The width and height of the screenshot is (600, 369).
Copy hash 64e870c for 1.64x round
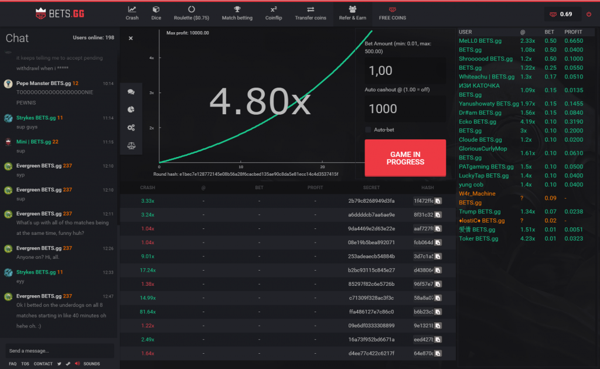point(438,353)
